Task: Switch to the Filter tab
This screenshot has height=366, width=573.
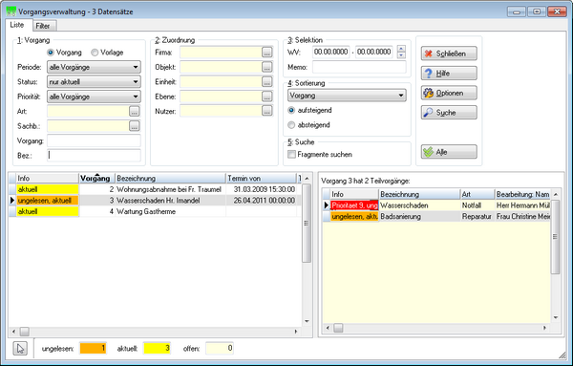Action: tap(43, 26)
